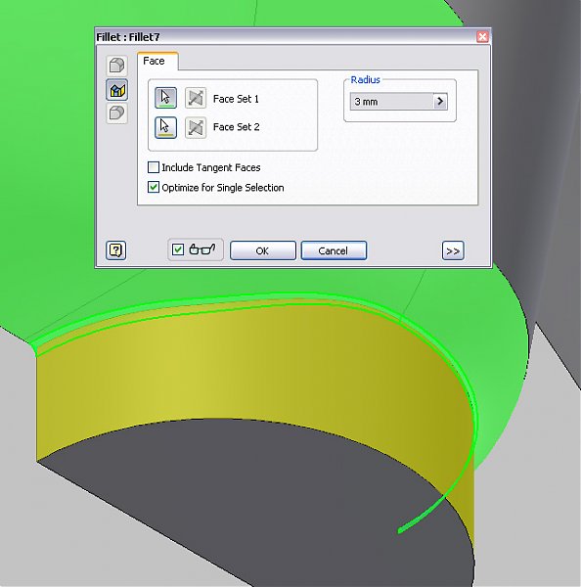Activate Face Set 2 selection arrow
Viewport: 581px width, 587px height.
click(165, 127)
